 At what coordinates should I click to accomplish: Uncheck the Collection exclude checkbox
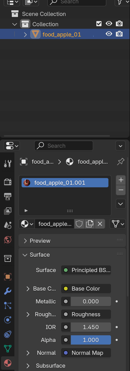click(x=99, y=24)
